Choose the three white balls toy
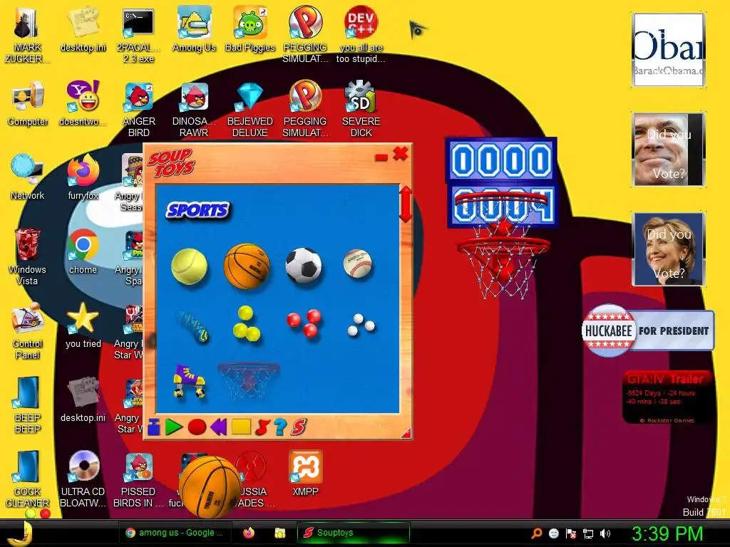Image resolution: width=730 pixels, height=547 pixels. (x=361, y=325)
